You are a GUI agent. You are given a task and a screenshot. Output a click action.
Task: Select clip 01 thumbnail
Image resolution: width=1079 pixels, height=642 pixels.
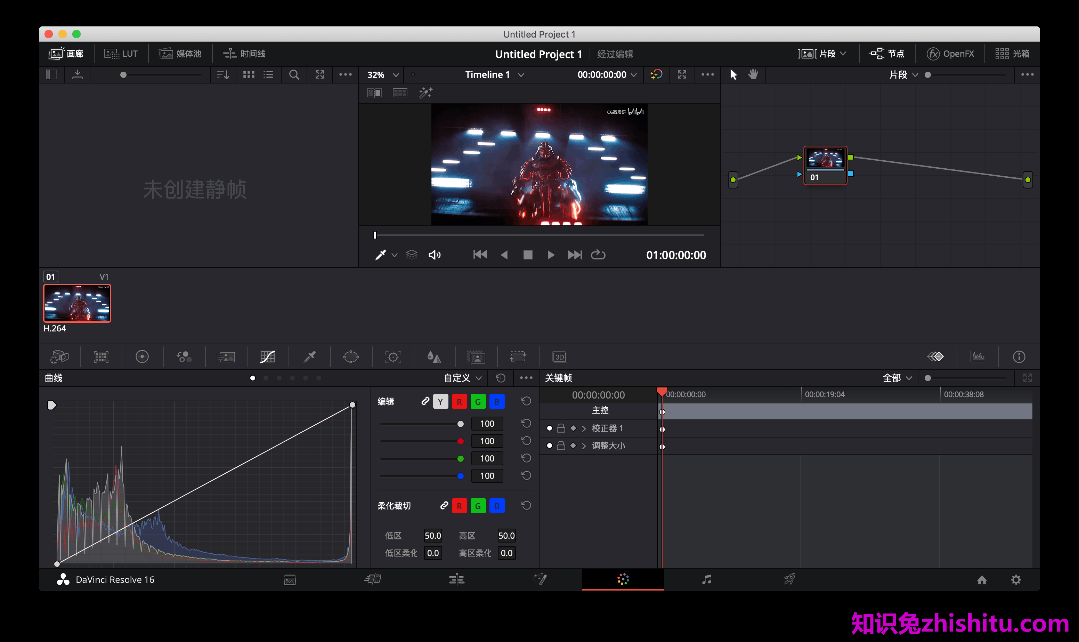click(77, 303)
